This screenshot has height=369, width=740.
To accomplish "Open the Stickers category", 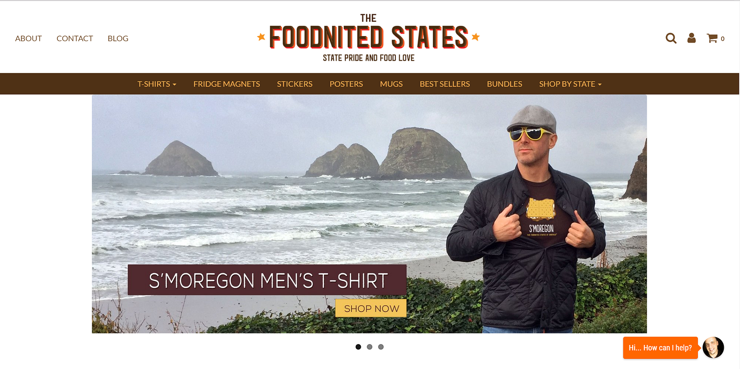I will 295,84.
